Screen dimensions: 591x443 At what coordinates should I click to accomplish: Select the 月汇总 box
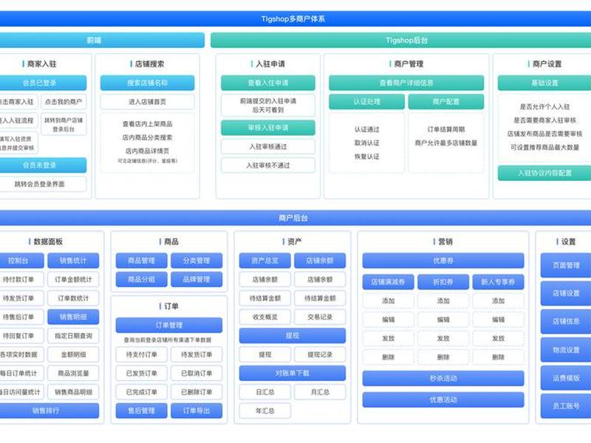(x=320, y=392)
